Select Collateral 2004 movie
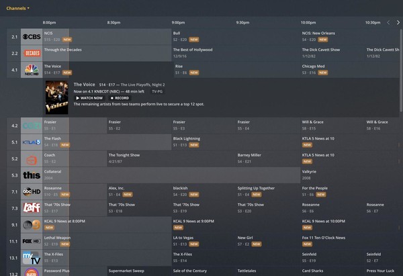Viewport: 403px width, 276px height. 171,175
